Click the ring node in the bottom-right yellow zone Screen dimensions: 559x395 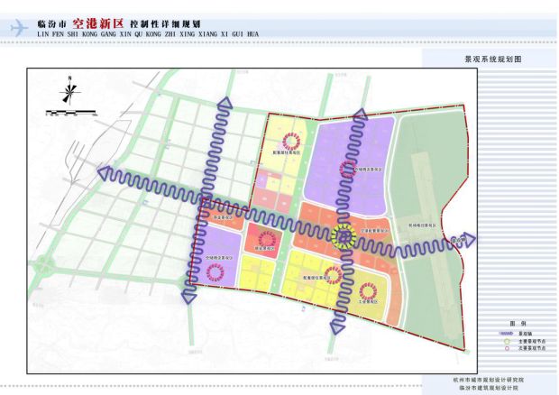click(368, 289)
